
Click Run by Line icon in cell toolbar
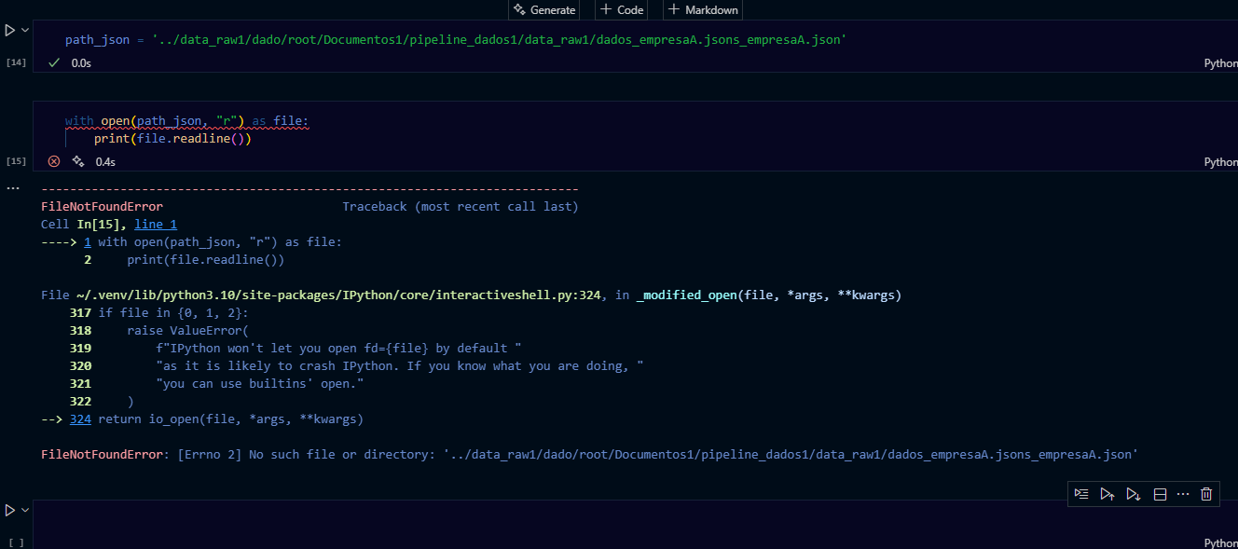[x=1081, y=494]
